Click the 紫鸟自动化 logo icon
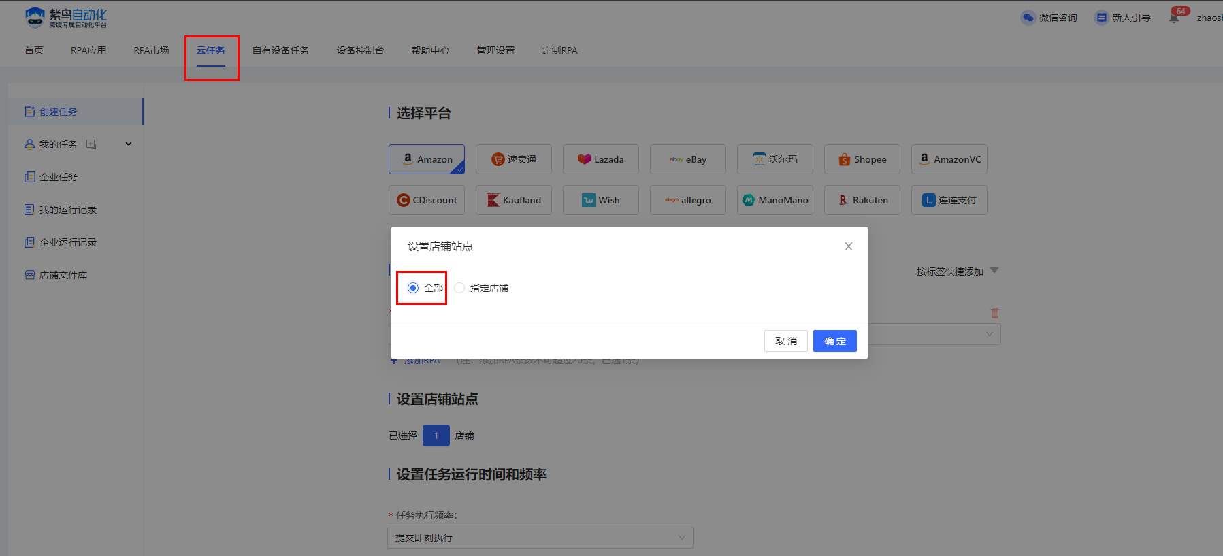Image resolution: width=1223 pixels, height=556 pixels. [x=35, y=17]
